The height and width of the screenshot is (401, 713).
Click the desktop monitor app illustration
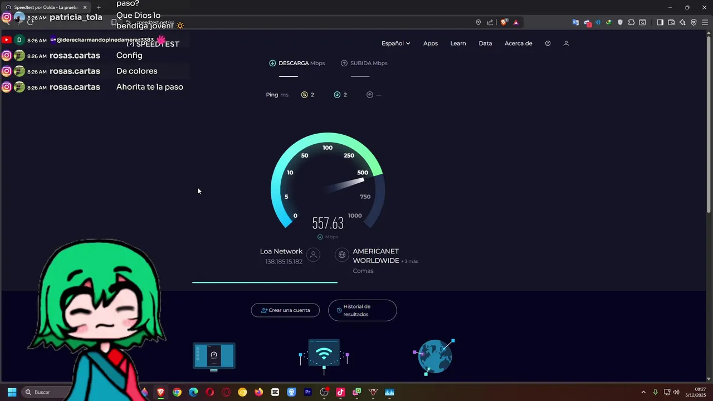click(x=214, y=356)
